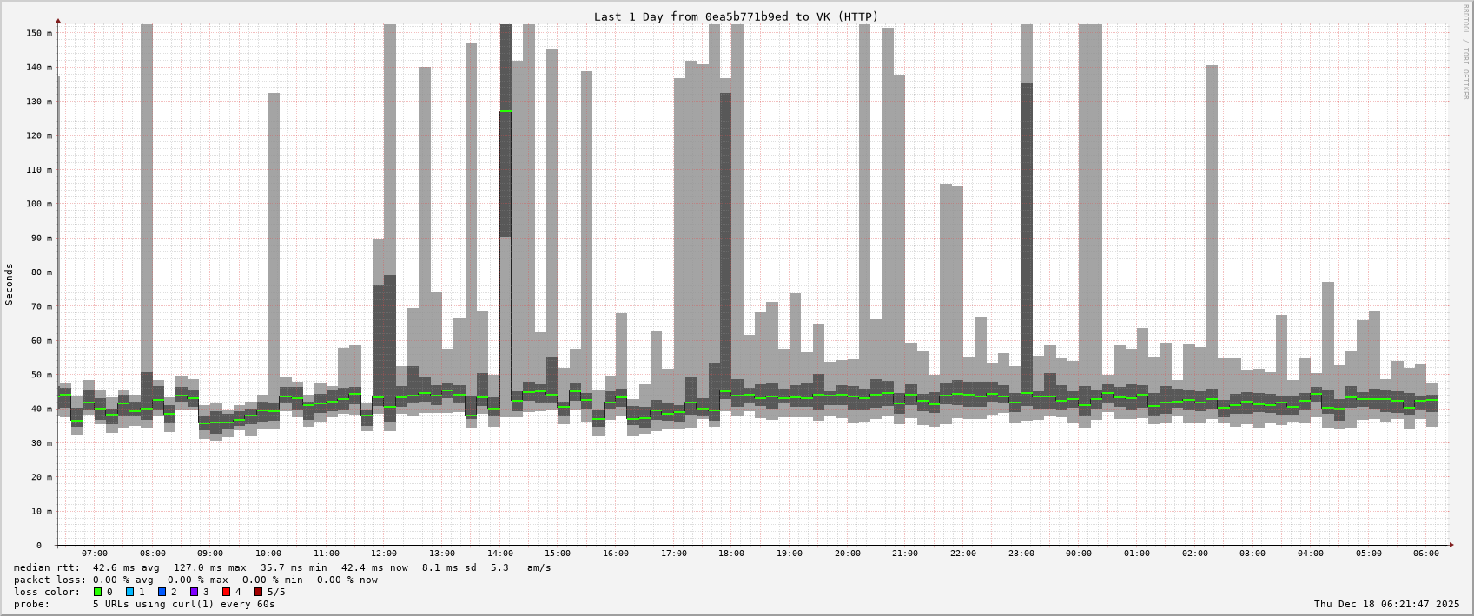Click the green loss color 0 swatch

click(x=98, y=593)
